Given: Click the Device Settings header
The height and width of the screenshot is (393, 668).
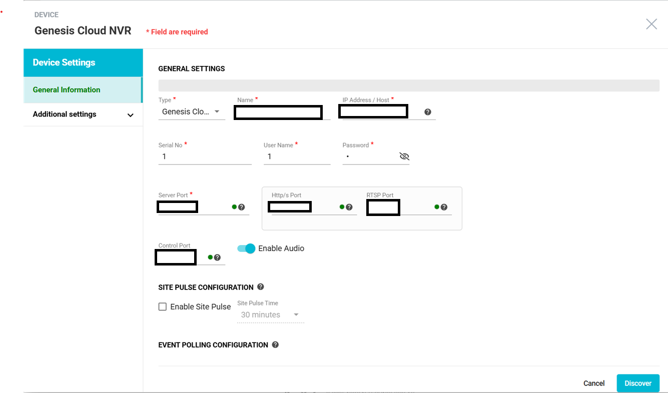Looking at the screenshot, I should (x=83, y=62).
